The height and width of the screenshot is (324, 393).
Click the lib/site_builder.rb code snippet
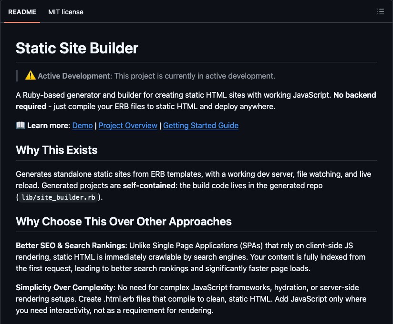(x=58, y=197)
